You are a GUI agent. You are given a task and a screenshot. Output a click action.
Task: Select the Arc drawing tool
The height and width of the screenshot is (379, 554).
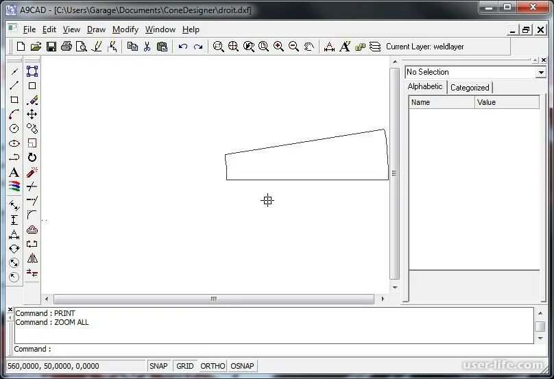point(14,114)
